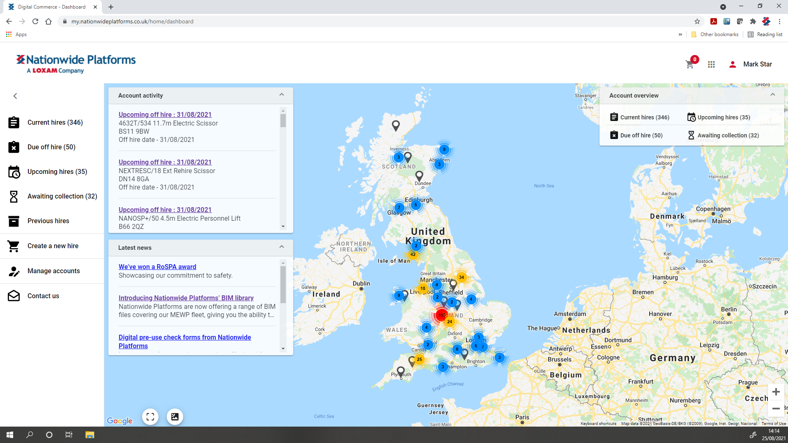Open Windows taskbar search
The height and width of the screenshot is (443, 788).
click(30, 435)
